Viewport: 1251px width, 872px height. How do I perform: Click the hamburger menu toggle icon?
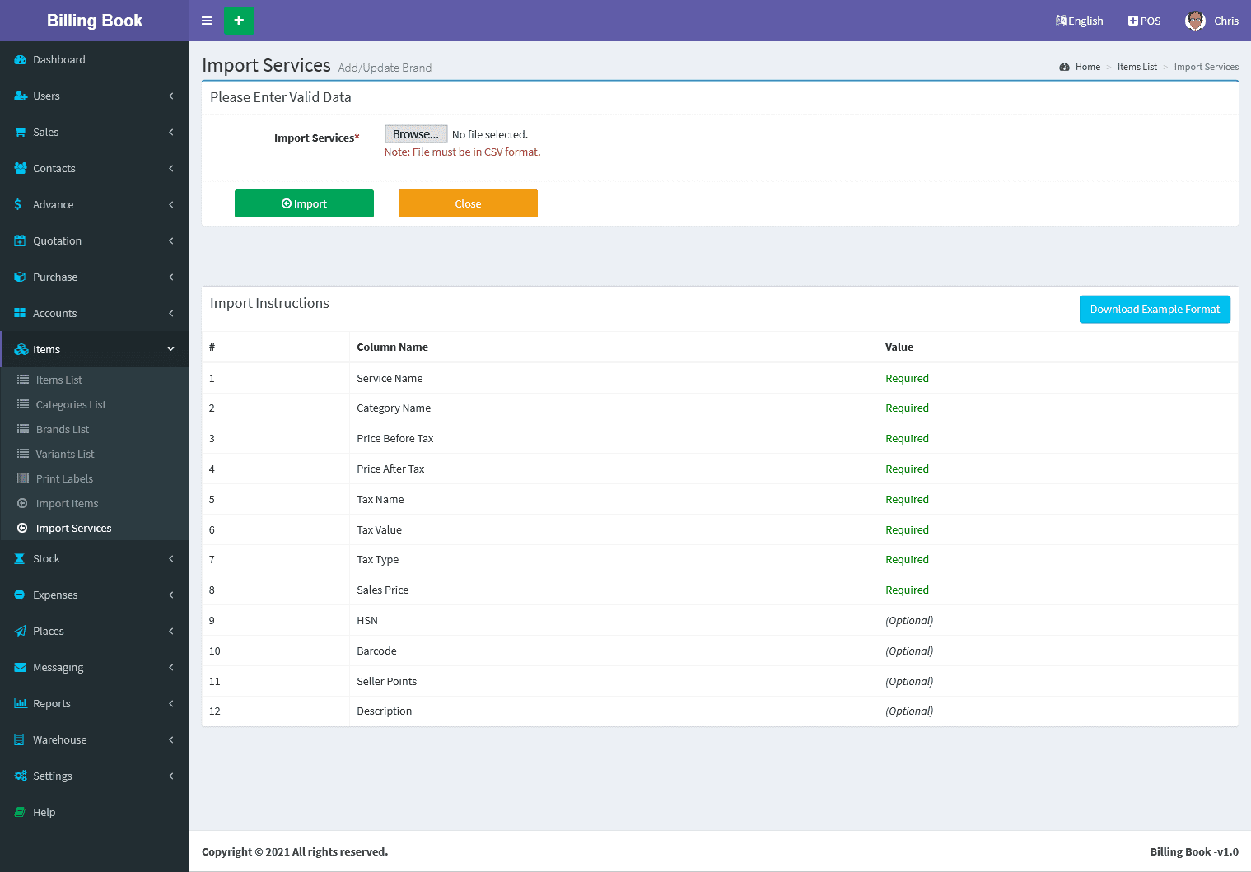(x=207, y=21)
